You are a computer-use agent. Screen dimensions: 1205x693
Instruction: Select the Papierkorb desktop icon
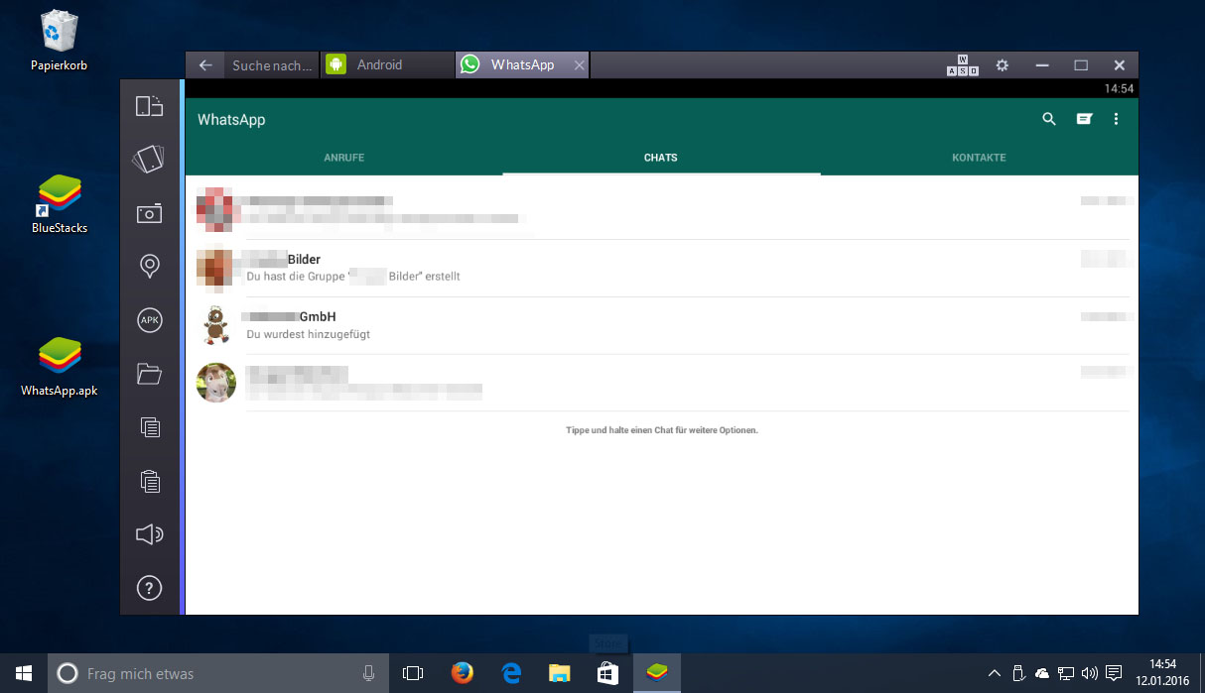point(59,41)
